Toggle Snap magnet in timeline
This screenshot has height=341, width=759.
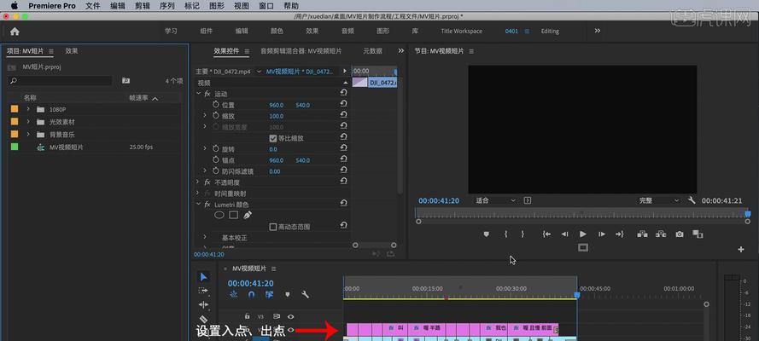coord(251,294)
